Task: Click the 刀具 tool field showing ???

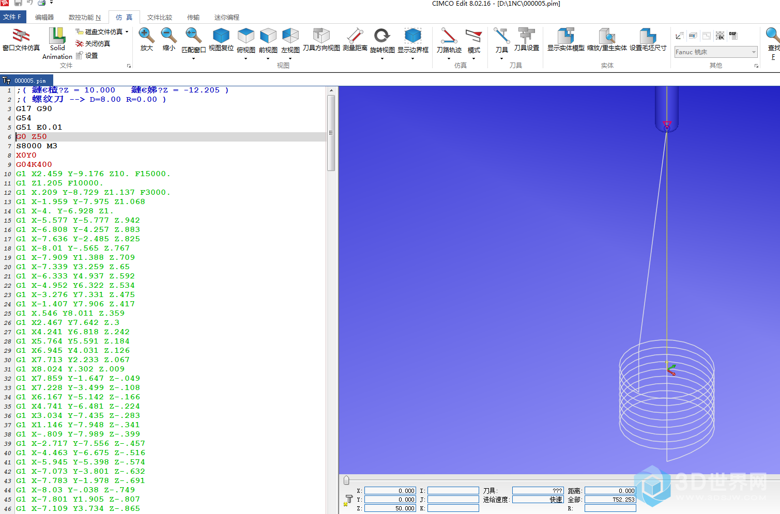Action: pos(538,491)
